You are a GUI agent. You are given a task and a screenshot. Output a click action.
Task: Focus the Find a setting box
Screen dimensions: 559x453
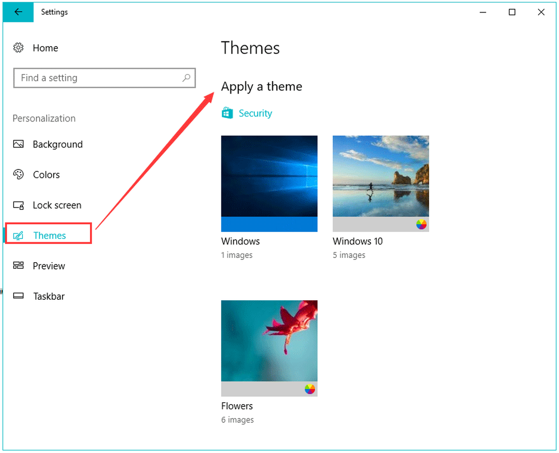[x=105, y=78]
